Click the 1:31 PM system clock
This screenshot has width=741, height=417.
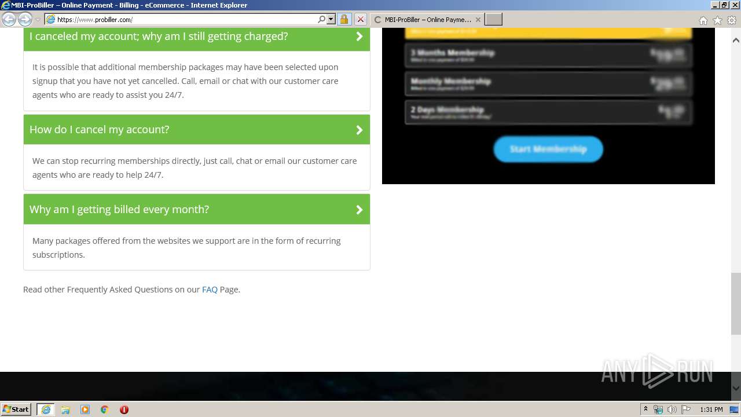click(711, 409)
